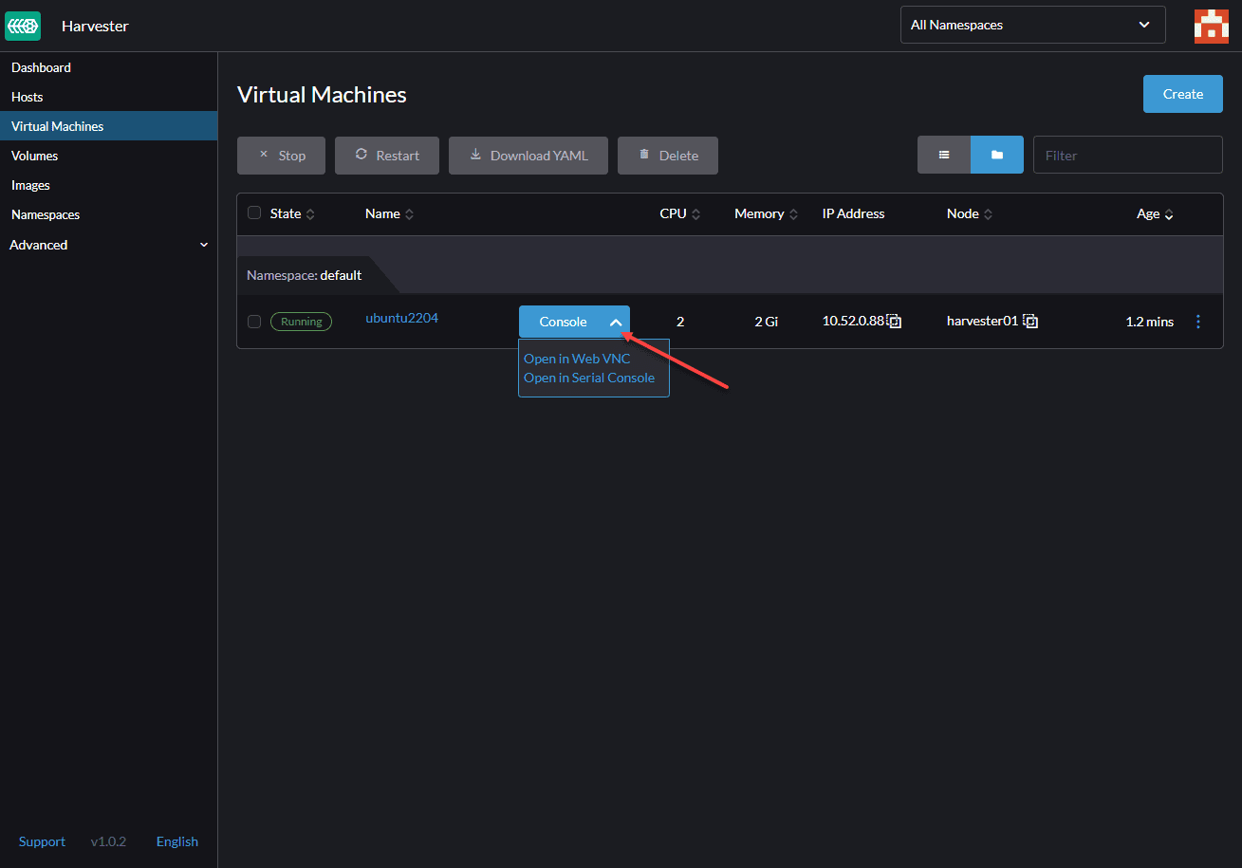Click the Harvester logo icon

(23, 26)
